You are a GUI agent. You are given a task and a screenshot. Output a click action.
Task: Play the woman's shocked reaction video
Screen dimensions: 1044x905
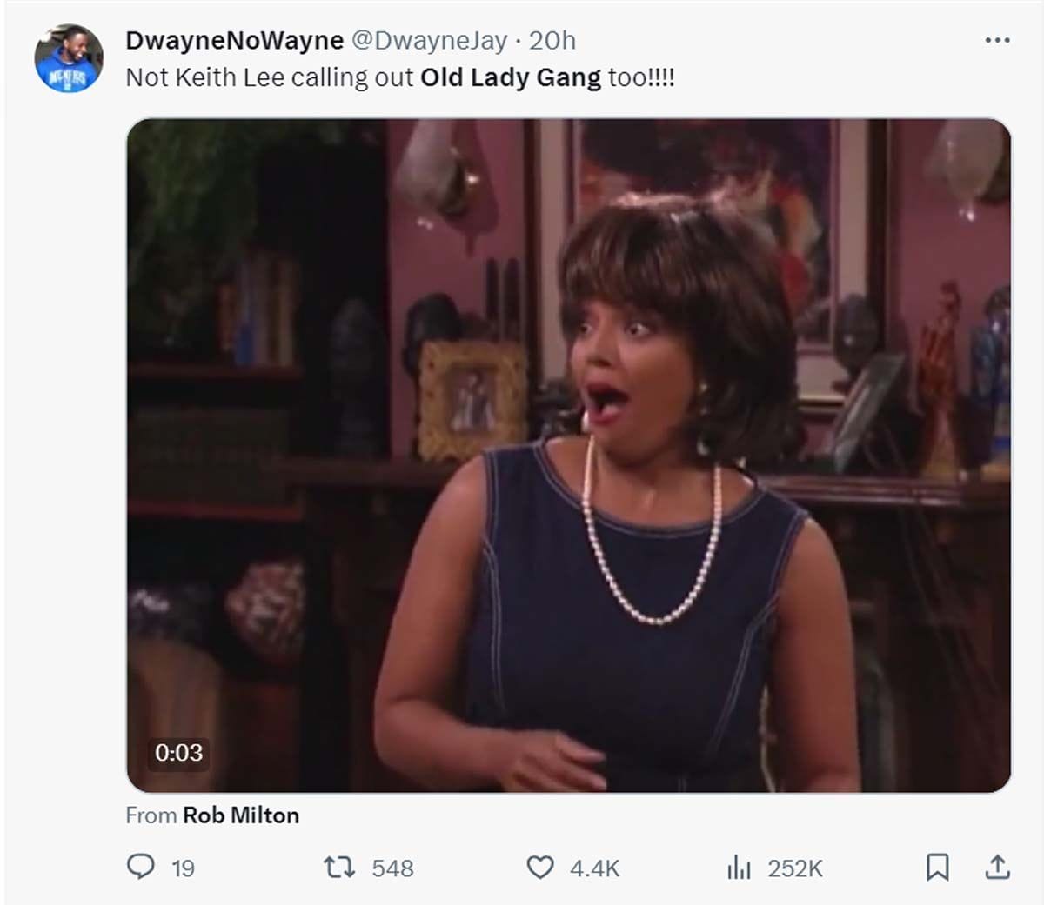coord(569,455)
